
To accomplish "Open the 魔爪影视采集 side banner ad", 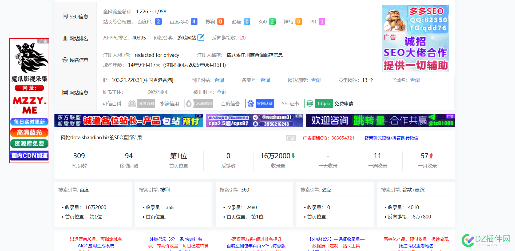I will (29, 101).
